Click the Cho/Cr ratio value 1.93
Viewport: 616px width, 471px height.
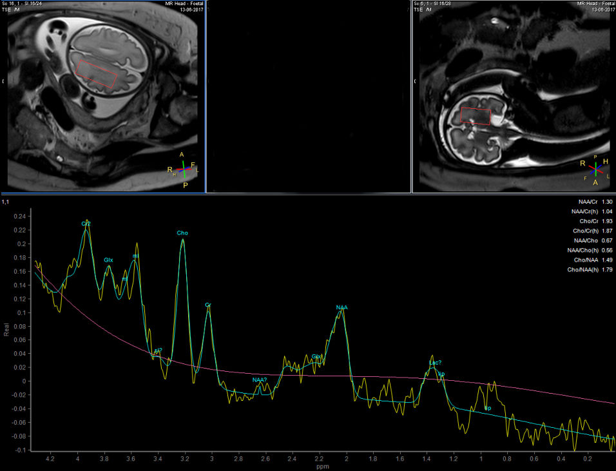coord(606,221)
